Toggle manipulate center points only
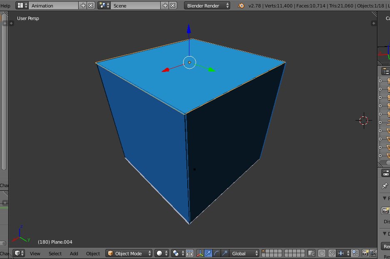 pyautogui.click(x=189, y=253)
